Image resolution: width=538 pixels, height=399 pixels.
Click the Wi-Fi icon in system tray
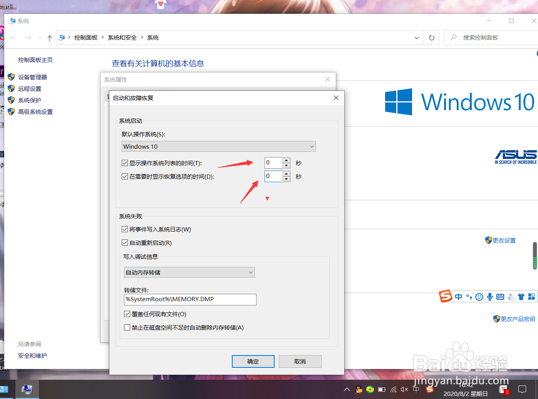pos(394,389)
